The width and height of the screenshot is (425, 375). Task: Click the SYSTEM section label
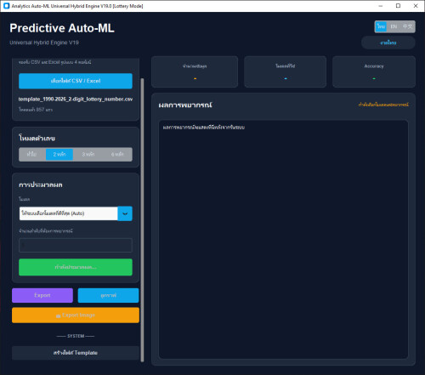(x=76, y=336)
